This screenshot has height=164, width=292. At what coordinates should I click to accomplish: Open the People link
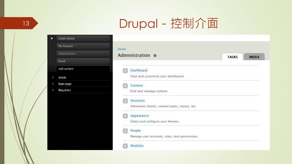135,130
